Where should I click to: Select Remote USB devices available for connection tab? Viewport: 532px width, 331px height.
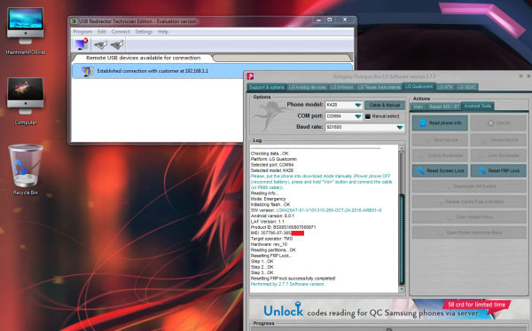pyautogui.click(x=143, y=58)
